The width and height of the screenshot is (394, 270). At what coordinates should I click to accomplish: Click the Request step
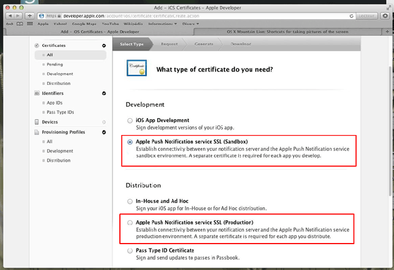click(x=169, y=44)
